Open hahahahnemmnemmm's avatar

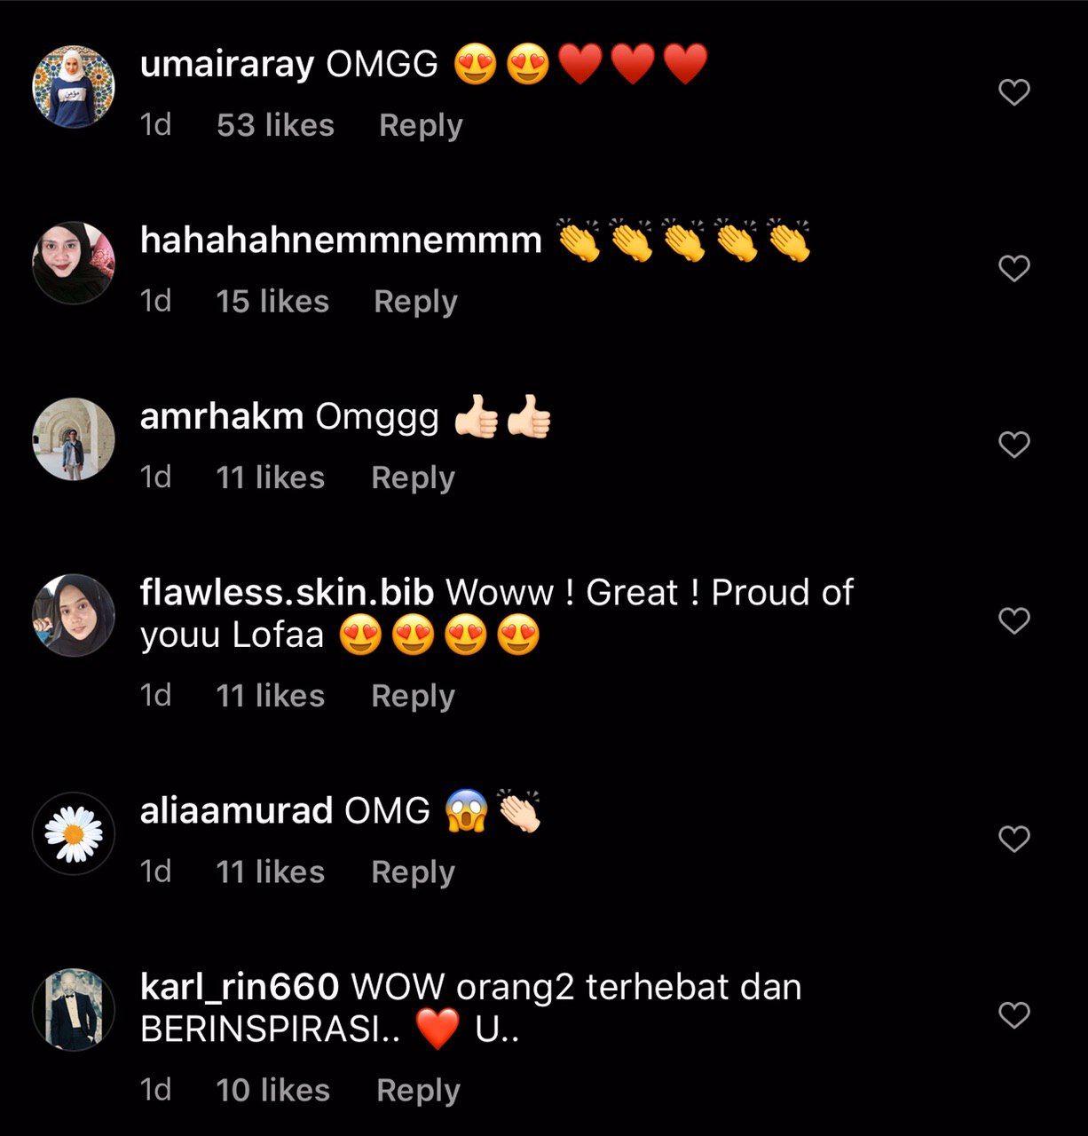pyautogui.click(x=74, y=263)
